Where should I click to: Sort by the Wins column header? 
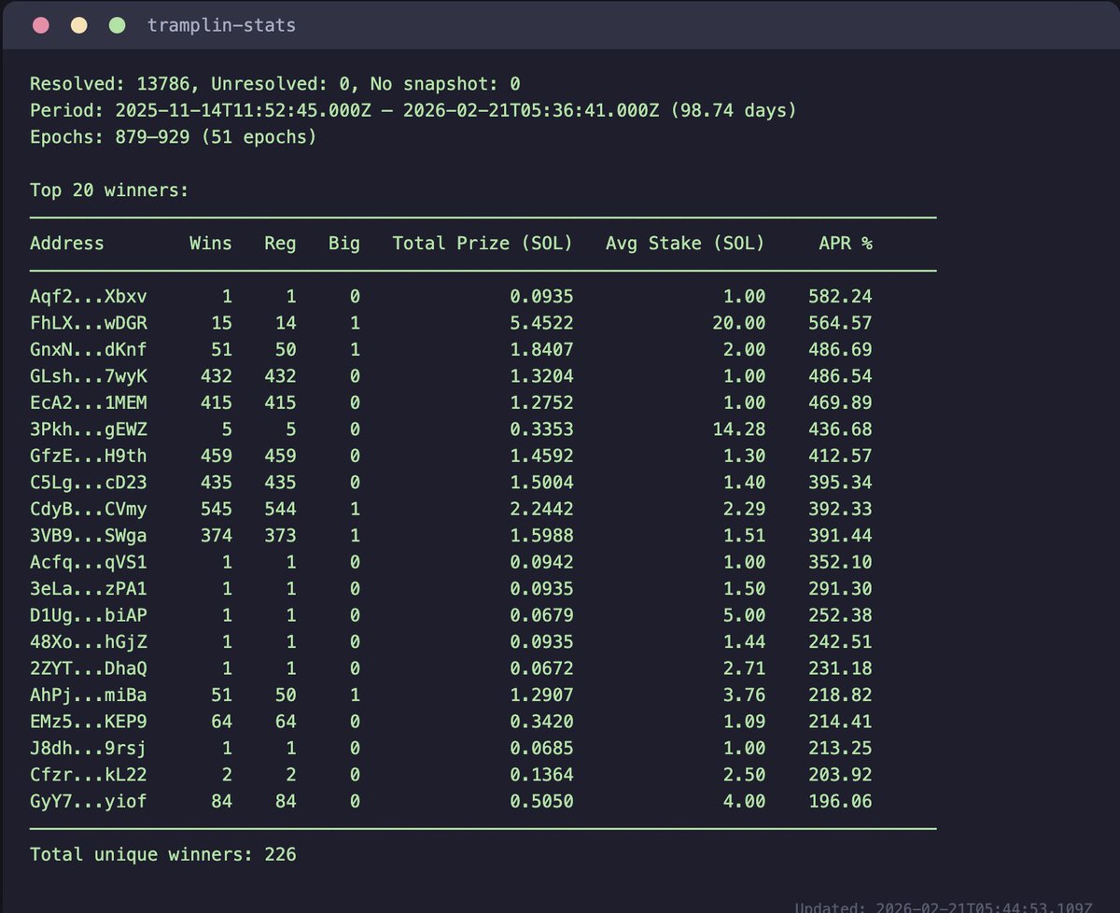point(210,243)
